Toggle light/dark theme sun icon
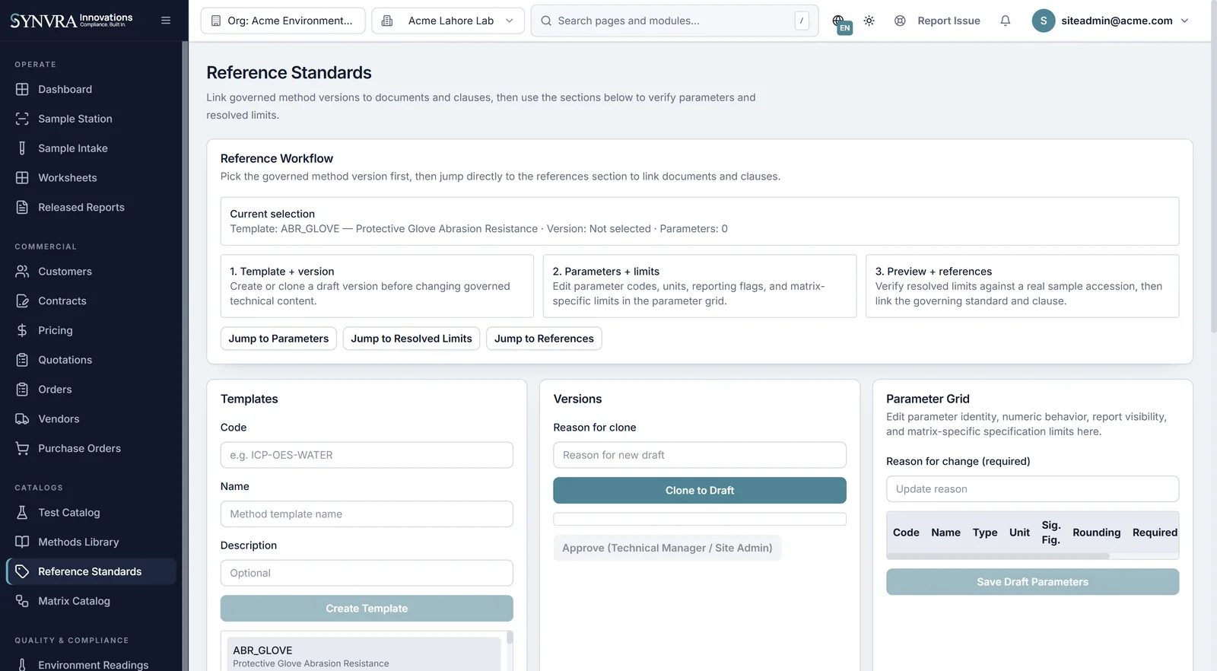1217x671 pixels. [869, 21]
